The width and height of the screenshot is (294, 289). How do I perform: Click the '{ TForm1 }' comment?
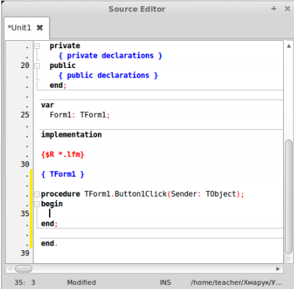click(x=63, y=174)
